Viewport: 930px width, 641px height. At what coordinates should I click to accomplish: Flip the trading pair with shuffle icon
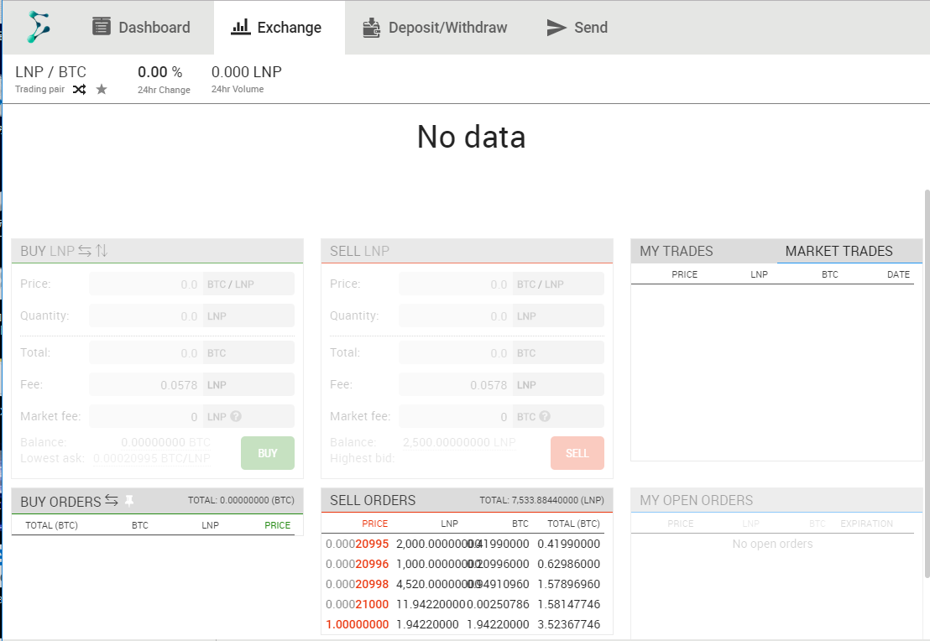click(79, 89)
